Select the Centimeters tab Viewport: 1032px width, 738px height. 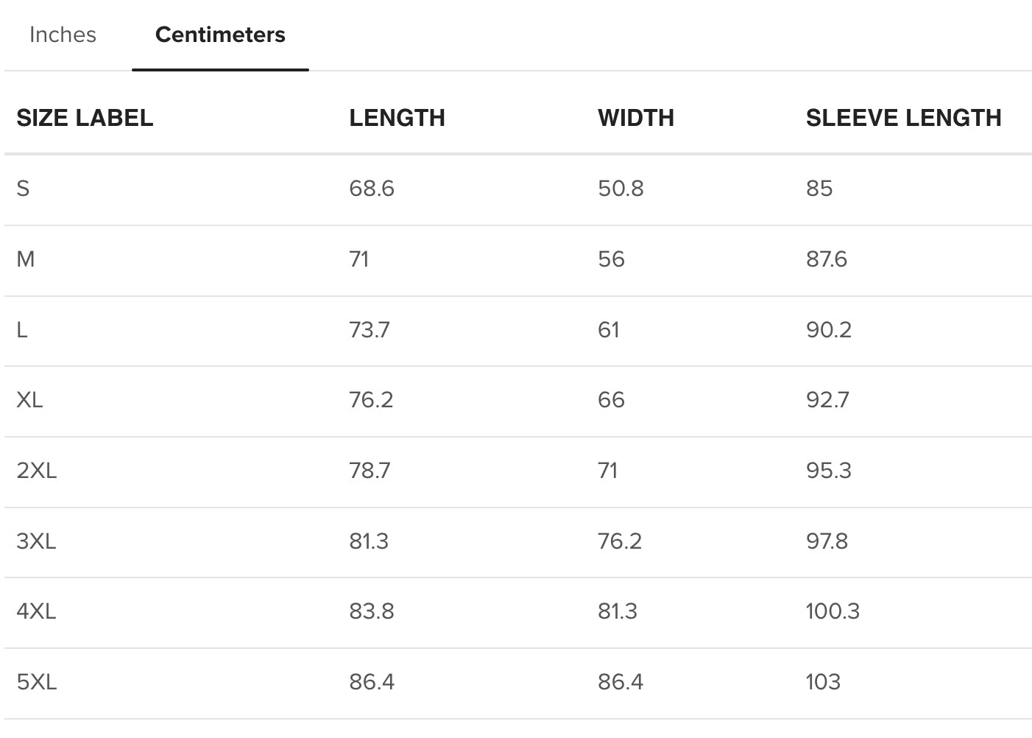click(x=220, y=35)
